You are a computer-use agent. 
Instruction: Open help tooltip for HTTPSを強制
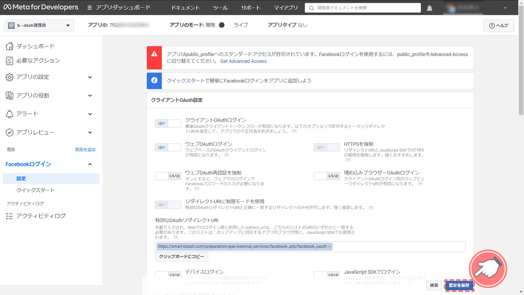(x=348, y=160)
